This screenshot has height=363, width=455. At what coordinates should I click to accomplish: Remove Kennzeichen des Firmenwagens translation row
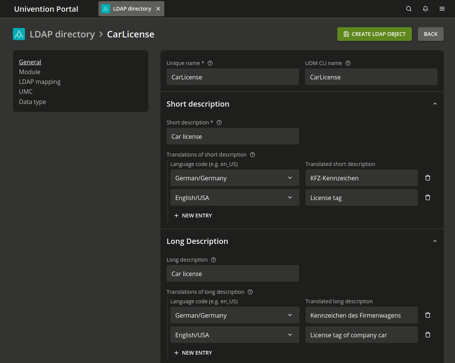[x=428, y=315]
